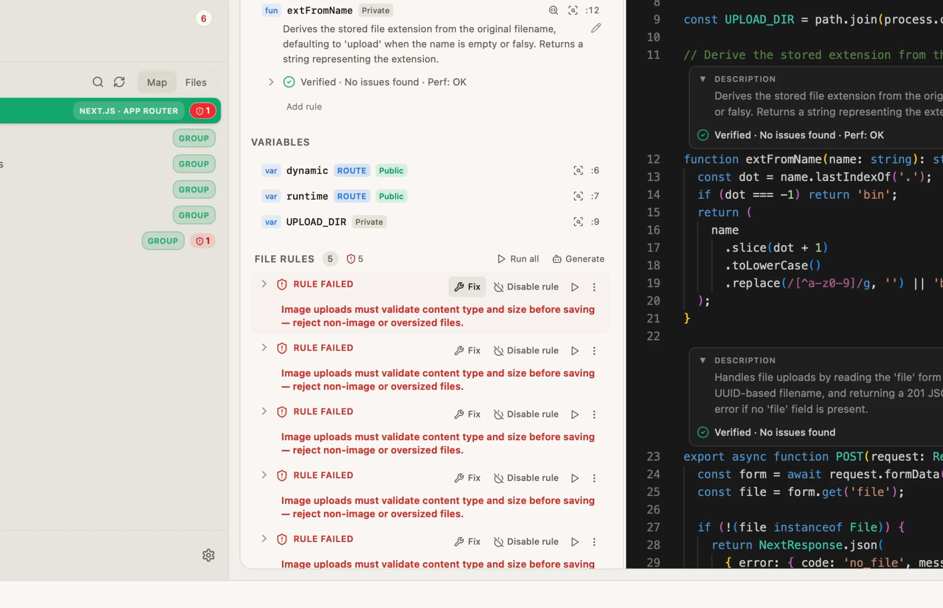Click the Private tag on UPLOAD_DIR

[369, 222]
